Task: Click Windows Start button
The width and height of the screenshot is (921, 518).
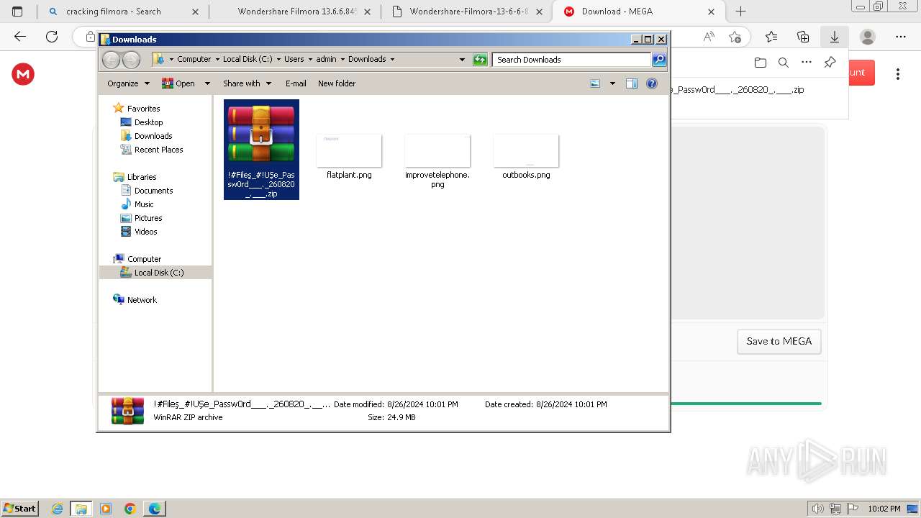Action: pos(19,508)
